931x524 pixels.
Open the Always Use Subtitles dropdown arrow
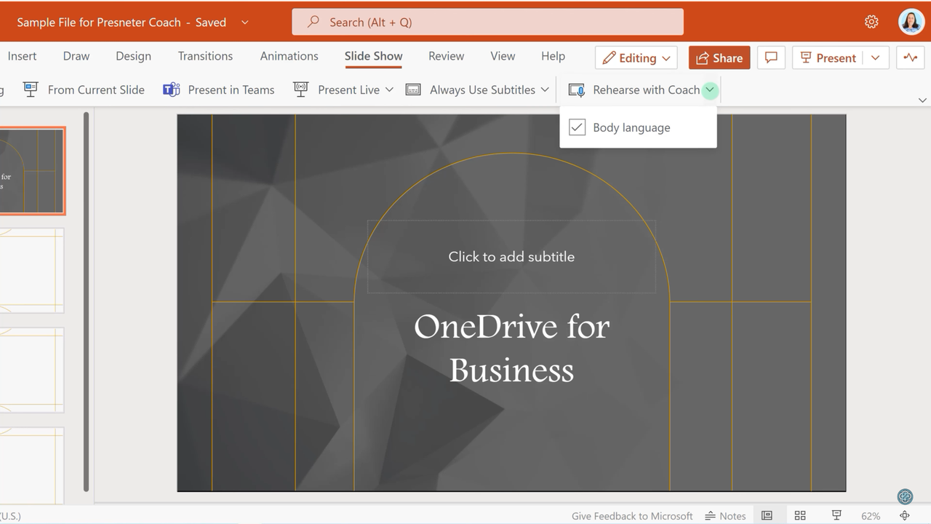[x=546, y=90]
